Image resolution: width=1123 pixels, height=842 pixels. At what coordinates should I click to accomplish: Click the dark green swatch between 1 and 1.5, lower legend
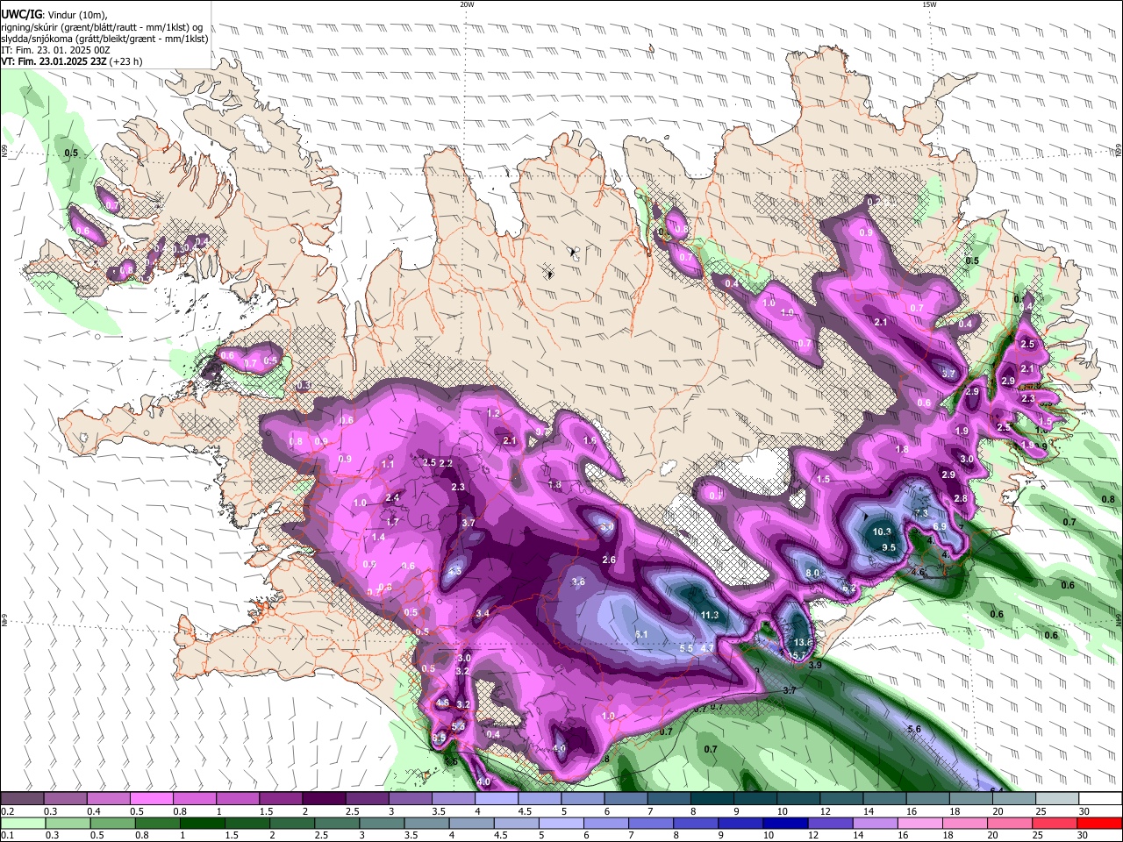tap(203, 823)
